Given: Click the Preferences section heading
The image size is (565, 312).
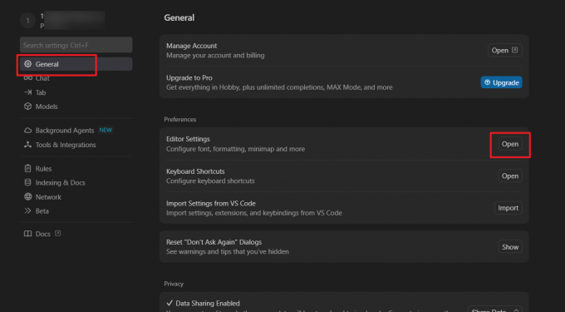Looking at the screenshot, I should (x=180, y=119).
